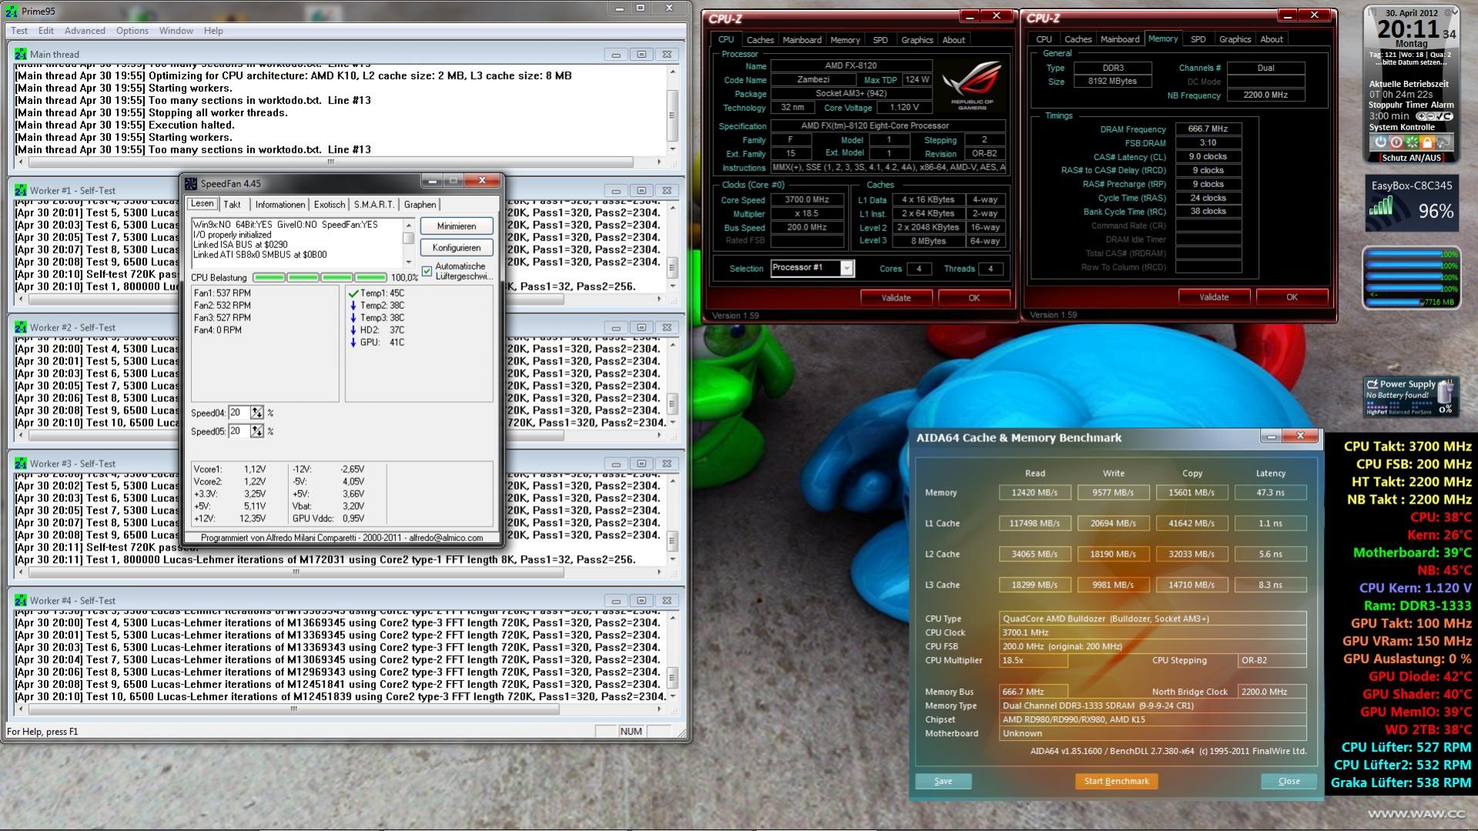Image resolution: width=1478 pixels, height=831 pixels.
Task: Click OK in the CPU-Z Memory window
Action: (x=1292, y=297)
